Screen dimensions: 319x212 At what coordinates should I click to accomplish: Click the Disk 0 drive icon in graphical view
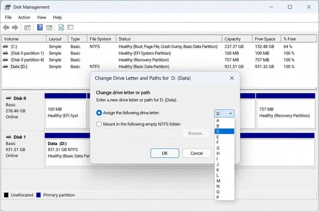pyautogui.click(x=8, y=98)
